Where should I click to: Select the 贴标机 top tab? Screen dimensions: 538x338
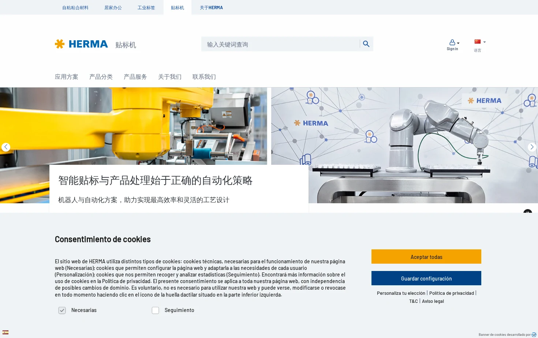pyautogui.click(x=178, y=8)
